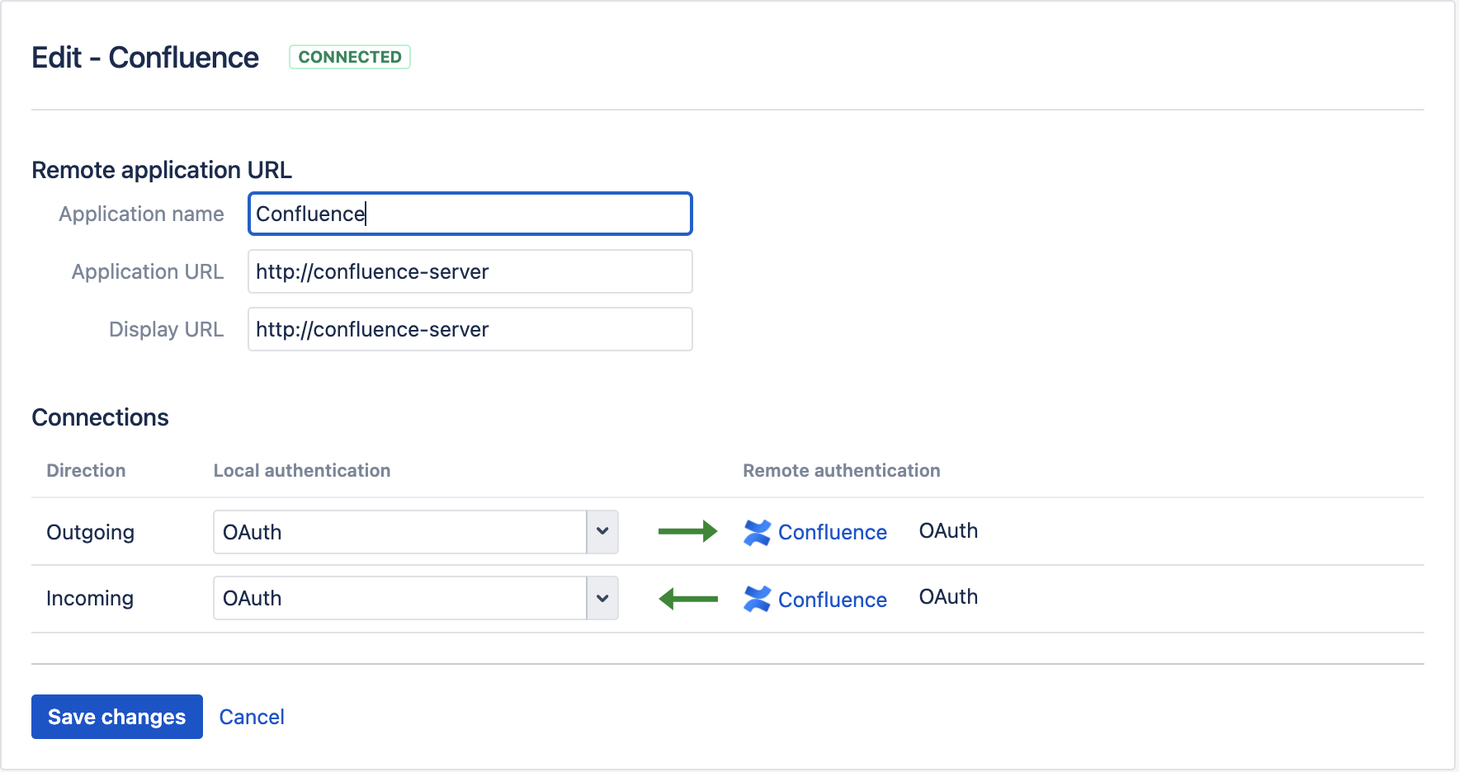Click the Confluence logo in the Incoming row
Viewport: 1459px width, 772px height.
[757, 600]
